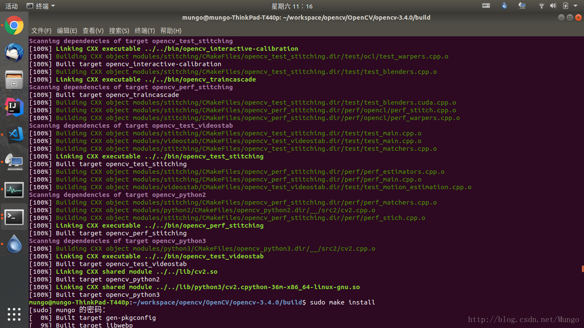
Task: Click the cv2.cpython-36m-x86_64-linux-gnu.so linking line
Action: (195, 287)
